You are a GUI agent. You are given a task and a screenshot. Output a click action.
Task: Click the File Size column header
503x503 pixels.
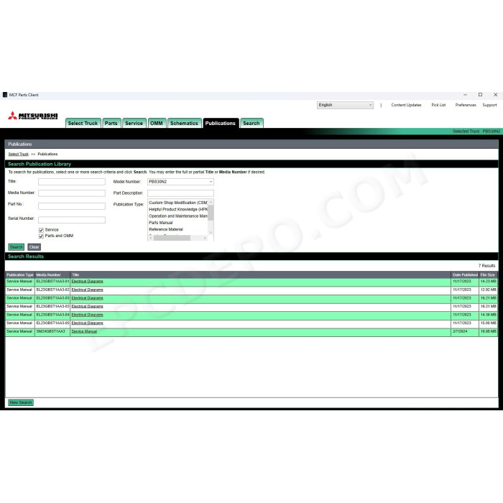488,275
